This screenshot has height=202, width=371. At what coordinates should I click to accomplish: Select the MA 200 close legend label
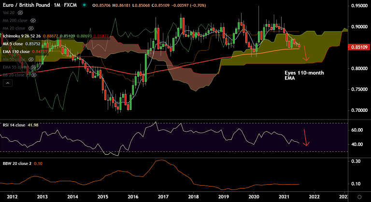click(15, 21)
